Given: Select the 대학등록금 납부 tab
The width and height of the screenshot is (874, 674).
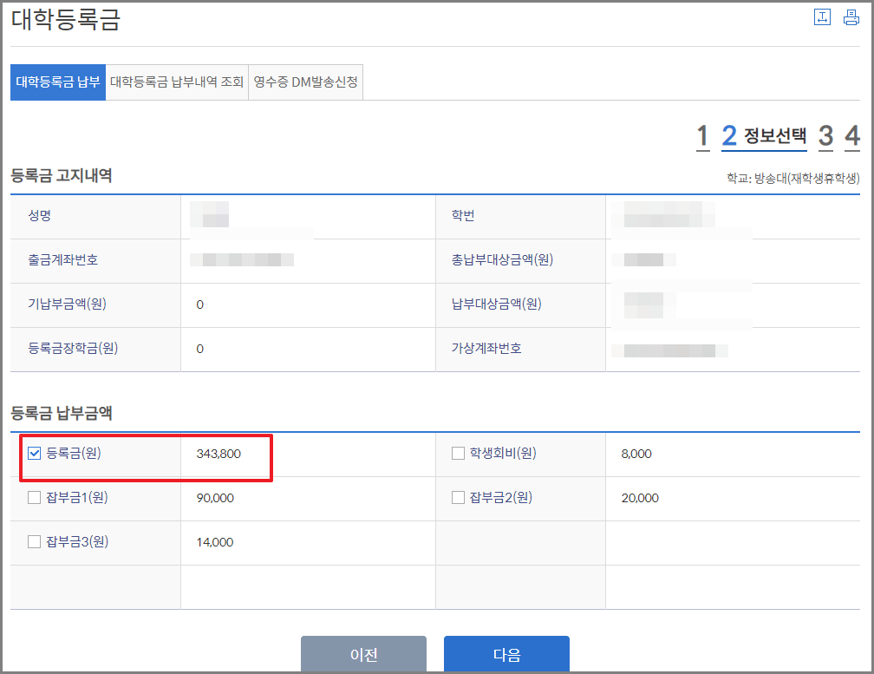Looking at the screenshot, I should (57, 82).
